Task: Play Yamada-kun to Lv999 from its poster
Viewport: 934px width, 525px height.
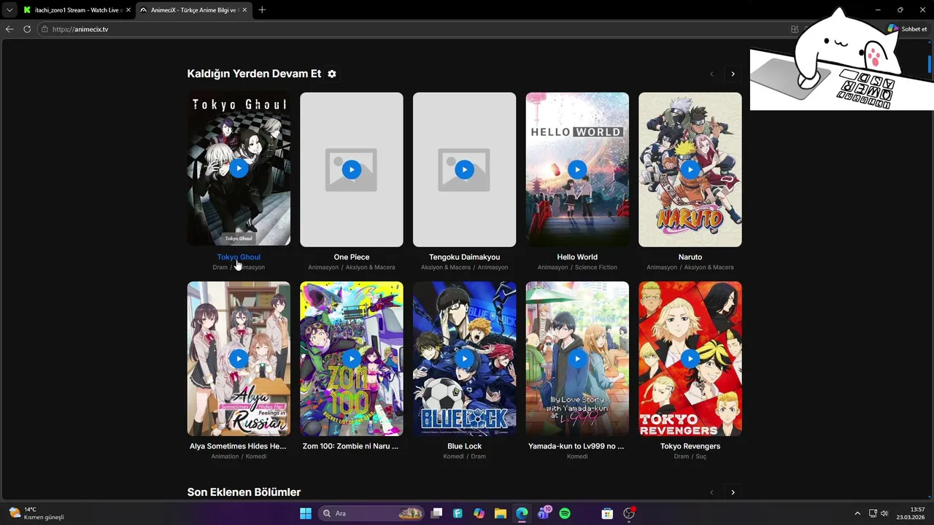Action: [577, 358]
